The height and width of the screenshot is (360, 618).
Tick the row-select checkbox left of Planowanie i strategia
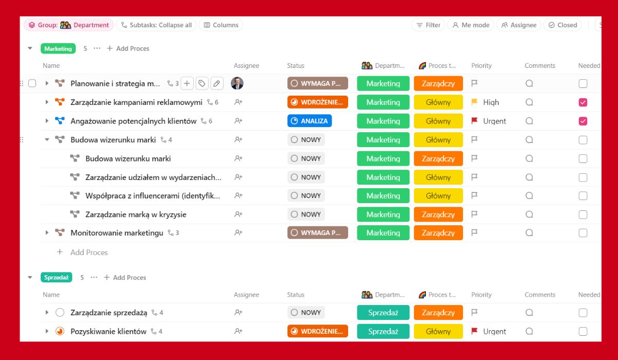32,83
